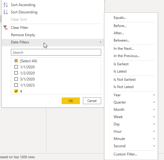Click the Sort Descending Z-A icon
This screenshot has width=164, height=160.
[5, 12]
